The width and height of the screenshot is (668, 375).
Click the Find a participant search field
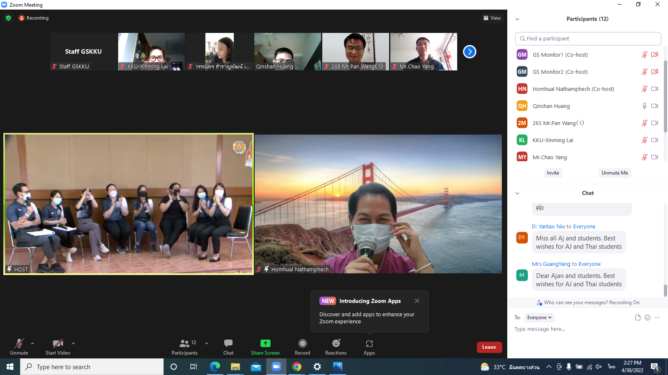588,38
